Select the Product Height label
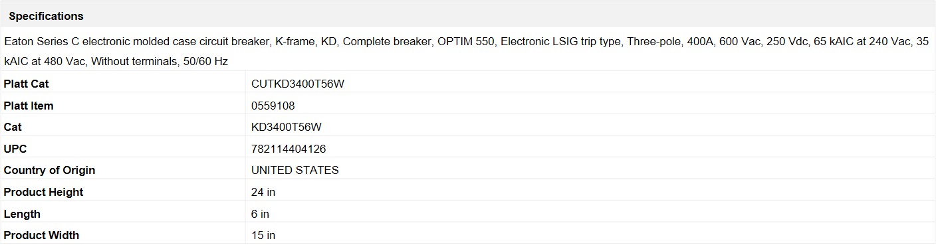The image size is (936, 249). click(x=43, y=192)
